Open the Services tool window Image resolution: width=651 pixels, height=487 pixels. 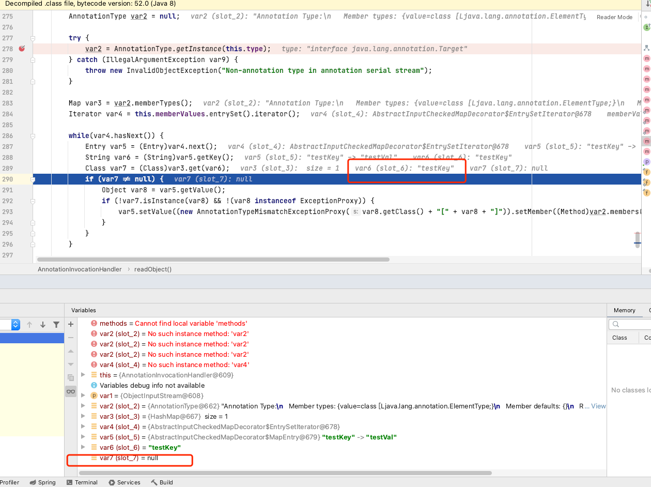tap(125, 482)
